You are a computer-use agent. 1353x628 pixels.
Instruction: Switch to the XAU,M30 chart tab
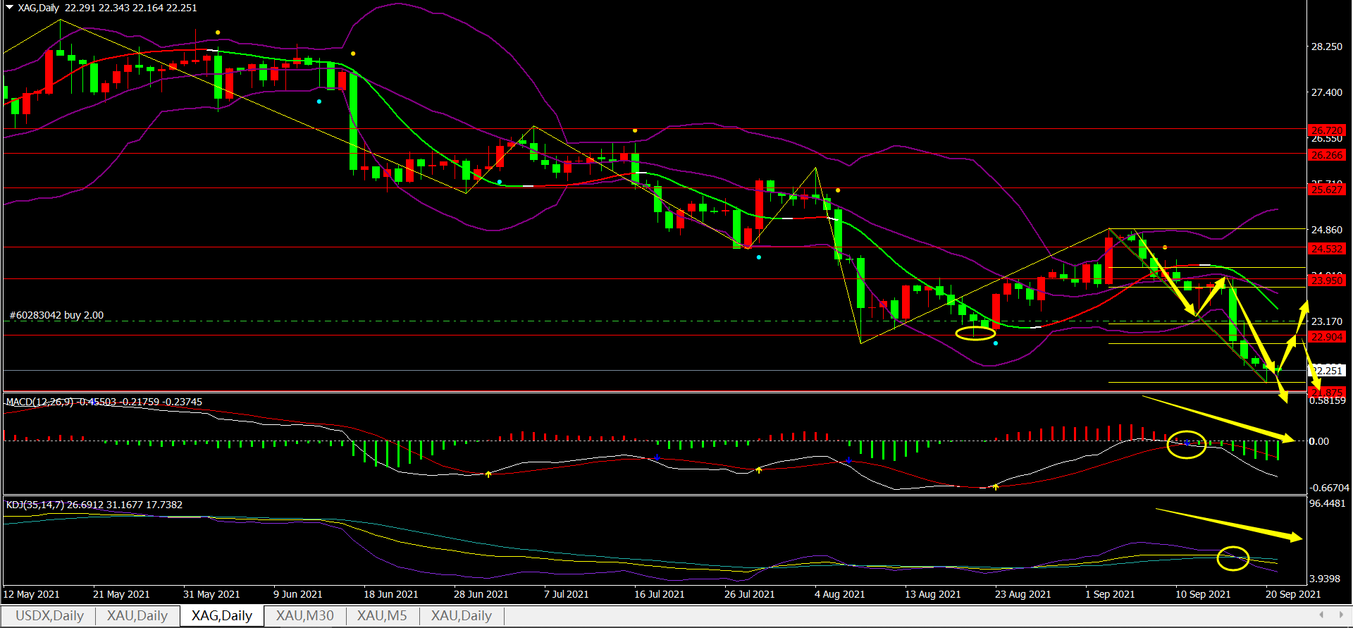coord(304,615)
